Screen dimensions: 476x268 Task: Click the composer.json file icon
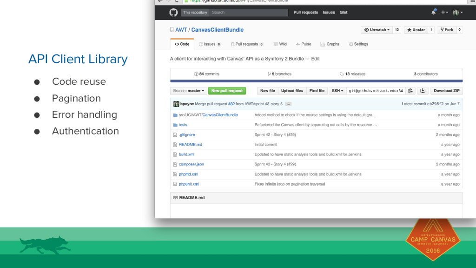point(175,164)
